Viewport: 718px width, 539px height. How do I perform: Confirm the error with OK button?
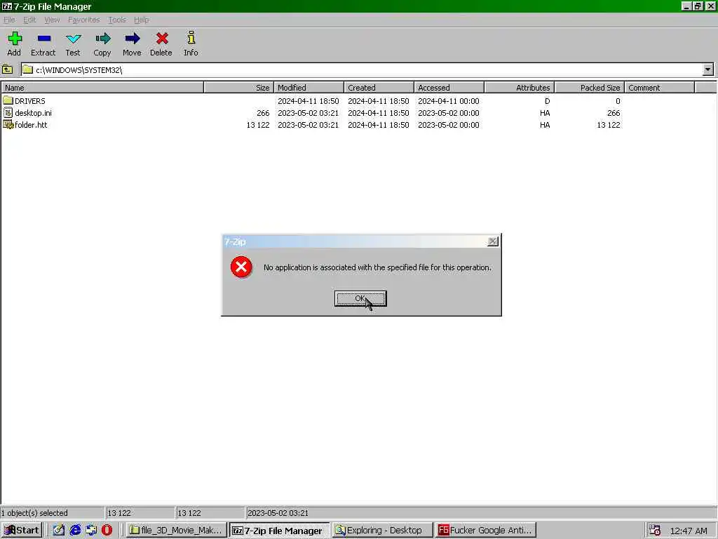coord(360,298)
